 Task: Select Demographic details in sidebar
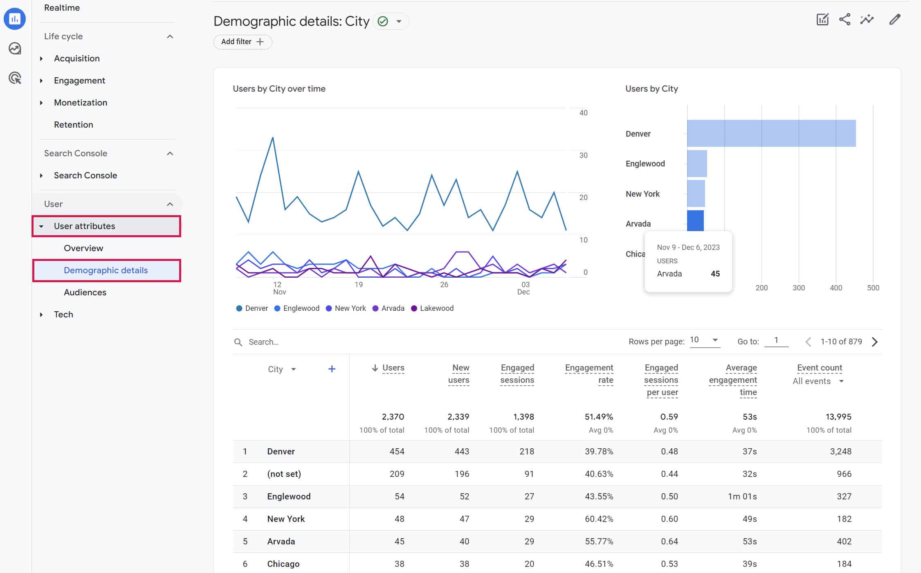pyautogui.click(x=106, y=270)
